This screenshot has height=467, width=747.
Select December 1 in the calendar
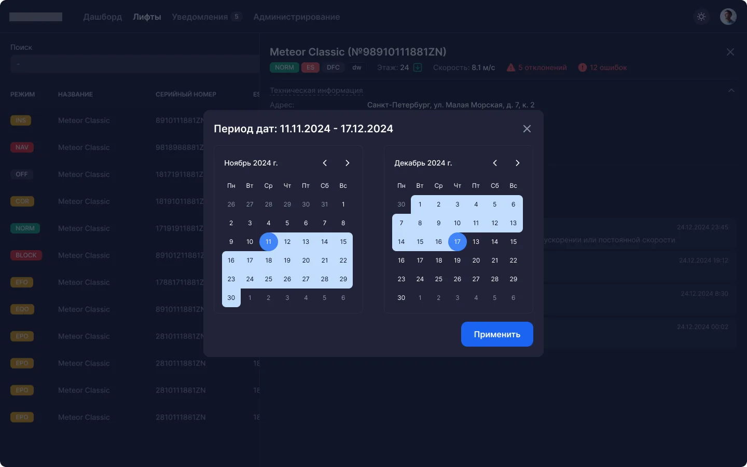[x=420, y=204]
